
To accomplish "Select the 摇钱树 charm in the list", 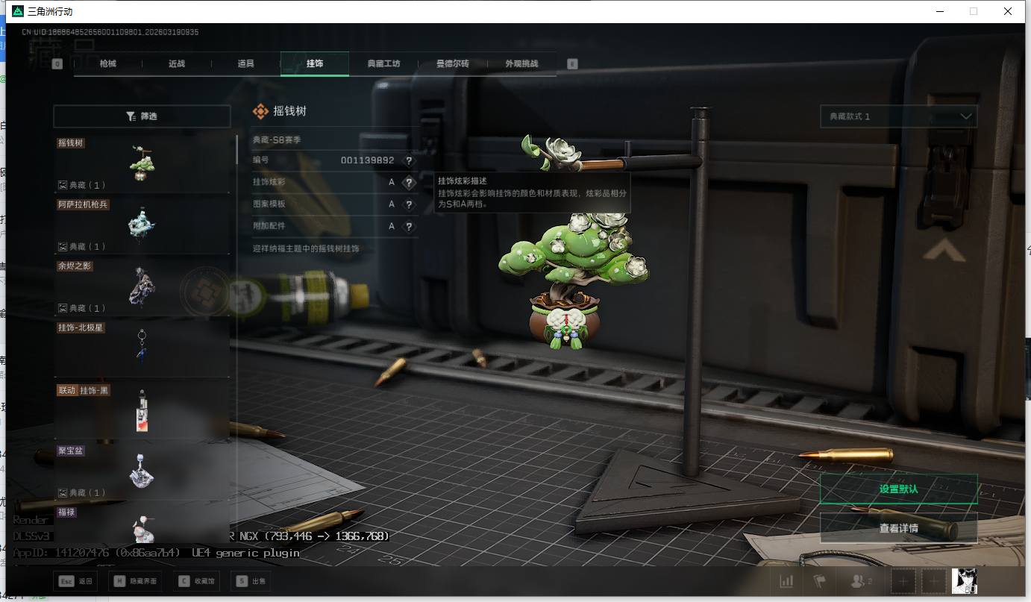I will (142, 164).
